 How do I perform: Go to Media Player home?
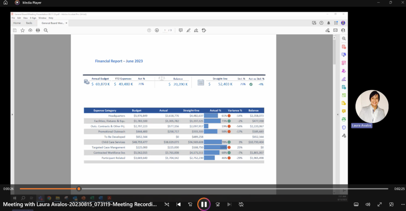coord(5,2)
